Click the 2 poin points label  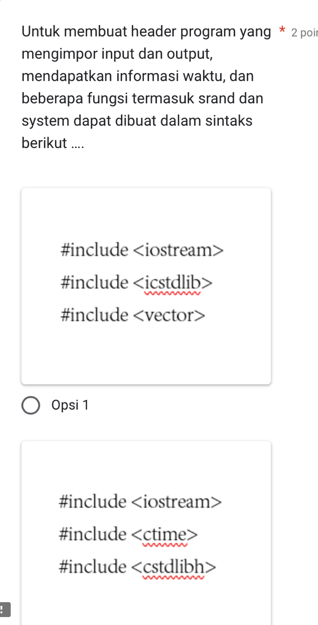(x=304, y=31)
